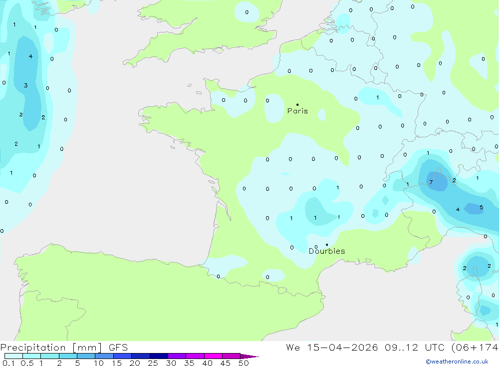Select the black dot marking Paris
Viewport: 499px width, 366px height.
(x=297, y=104)
